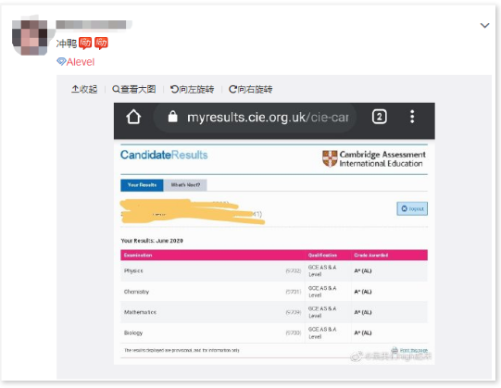
Task: Select the Your Results tab
Action: [x=142, y=185]
